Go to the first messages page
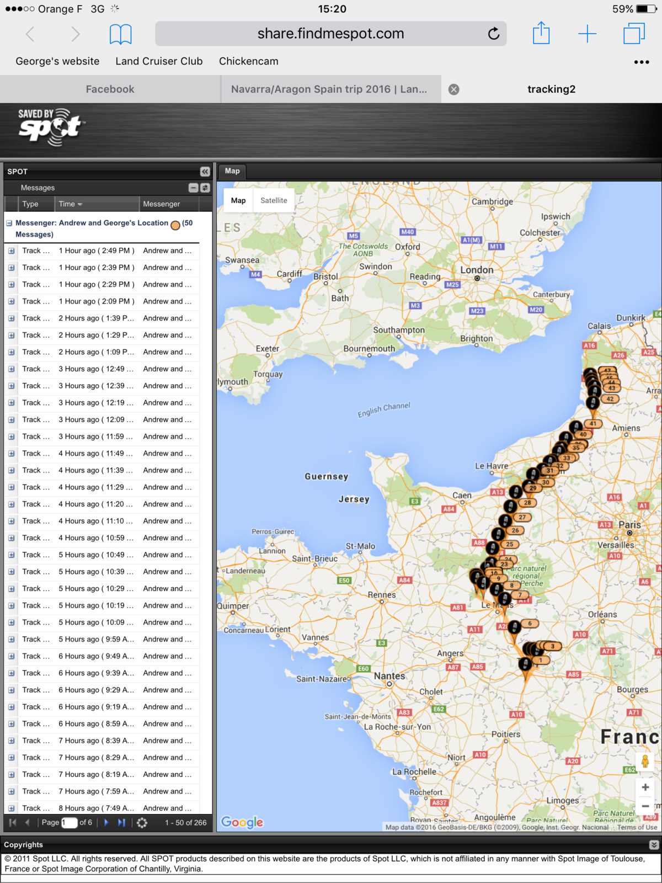 coord(13,822)
